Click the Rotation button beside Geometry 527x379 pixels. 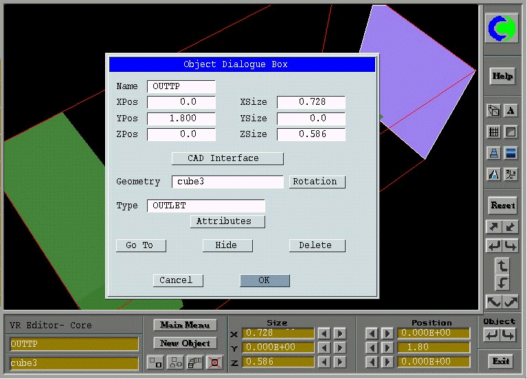(317, 182)
